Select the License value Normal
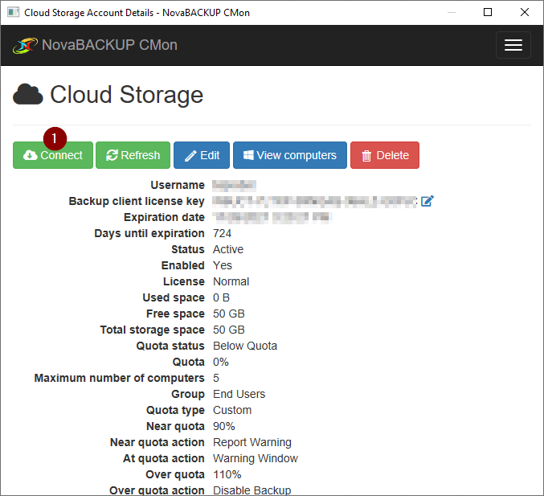544x496 pixels. point(231,281)
